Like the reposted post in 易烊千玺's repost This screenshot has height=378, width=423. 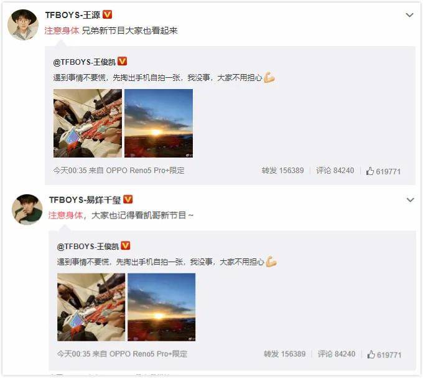384,354
